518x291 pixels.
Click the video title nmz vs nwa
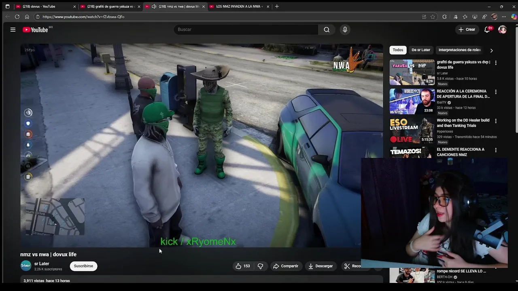[x=48, y=254]
